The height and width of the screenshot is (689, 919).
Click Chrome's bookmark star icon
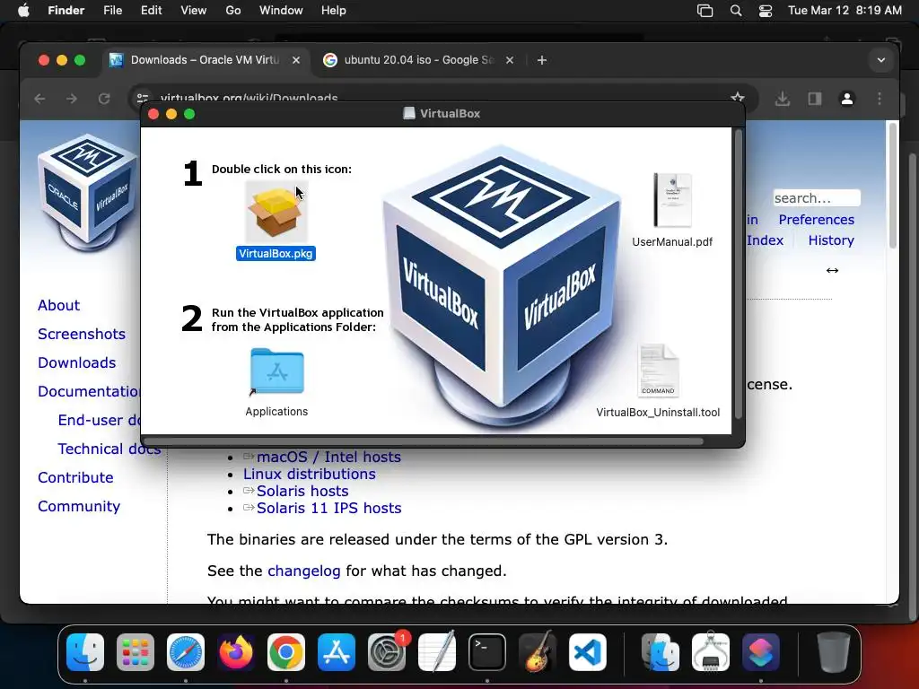738,99
